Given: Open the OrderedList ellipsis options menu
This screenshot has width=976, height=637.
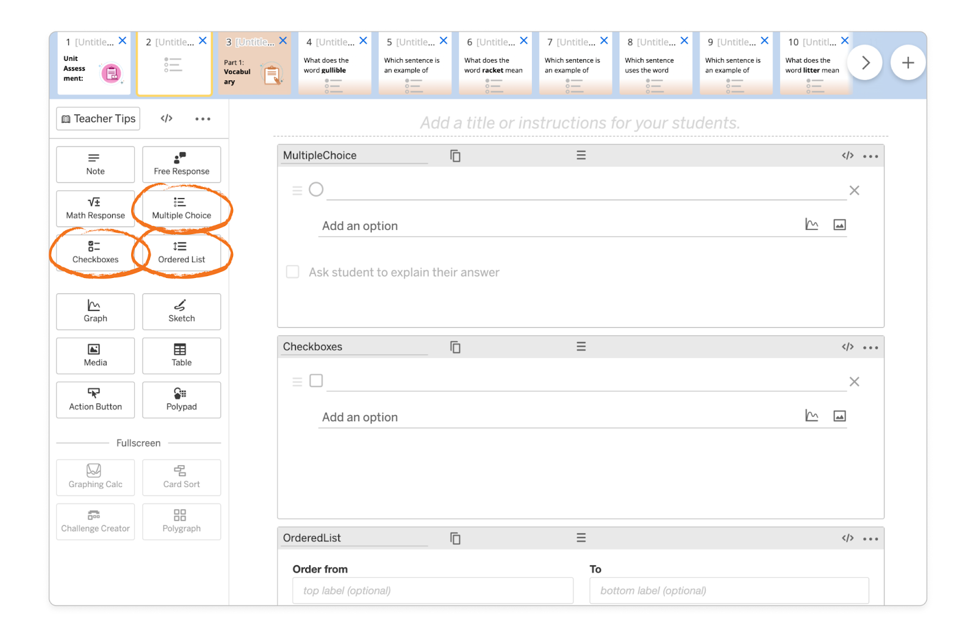Looking at the screenshot, I should coord(870,538).
